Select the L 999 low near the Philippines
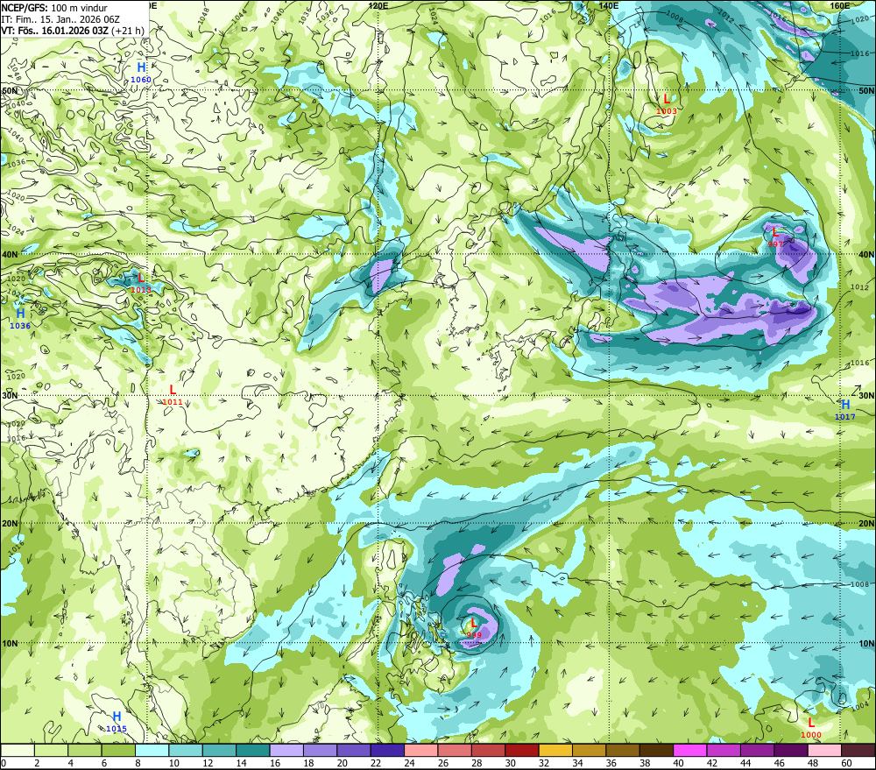 (474, 629)
